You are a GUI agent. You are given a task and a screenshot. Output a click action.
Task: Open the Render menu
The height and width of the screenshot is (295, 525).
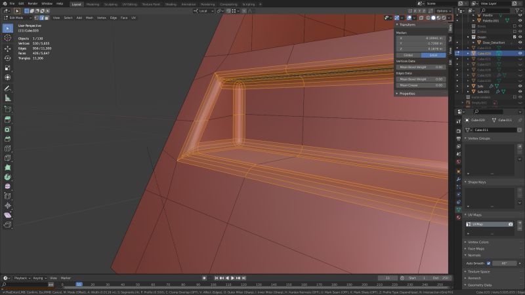pos(32,4)
